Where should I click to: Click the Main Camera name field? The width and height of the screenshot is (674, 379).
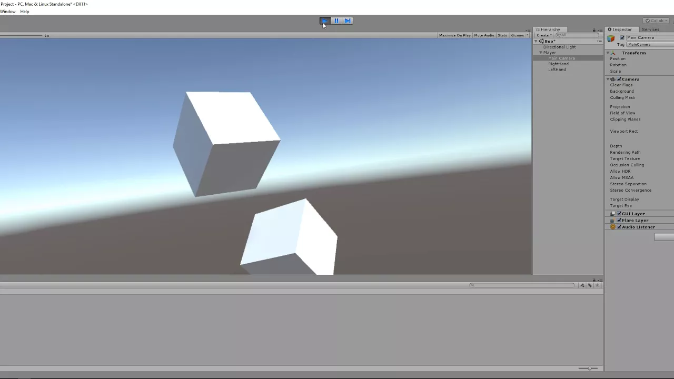(x=650, y=38)
